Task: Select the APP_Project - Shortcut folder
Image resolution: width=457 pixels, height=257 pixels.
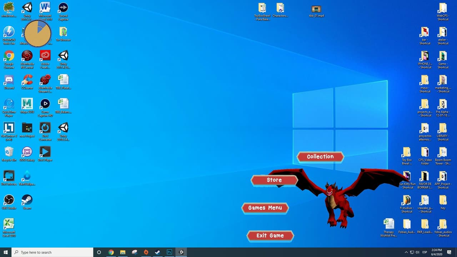Action: click(x=443, y=180)
